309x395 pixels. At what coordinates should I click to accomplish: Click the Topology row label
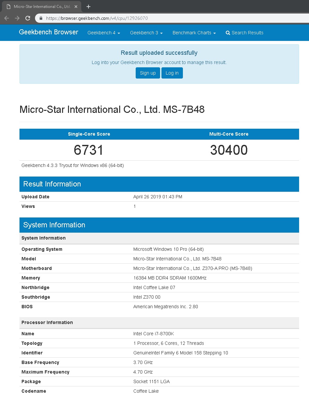pyautogui.click(x=32, y=343)
